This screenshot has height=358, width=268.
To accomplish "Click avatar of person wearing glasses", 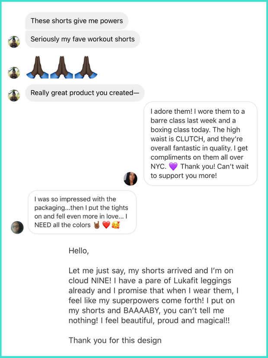I will tap(17, 227).
